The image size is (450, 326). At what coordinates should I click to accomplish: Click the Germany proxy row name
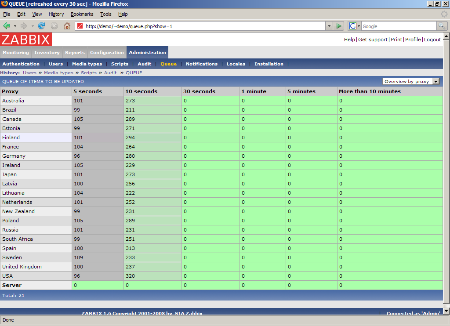tap(14, 156)
